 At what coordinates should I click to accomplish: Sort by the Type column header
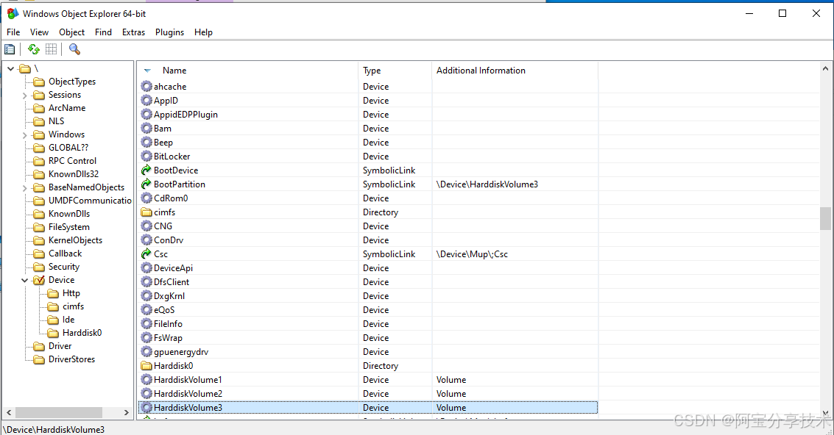point(395,70)
